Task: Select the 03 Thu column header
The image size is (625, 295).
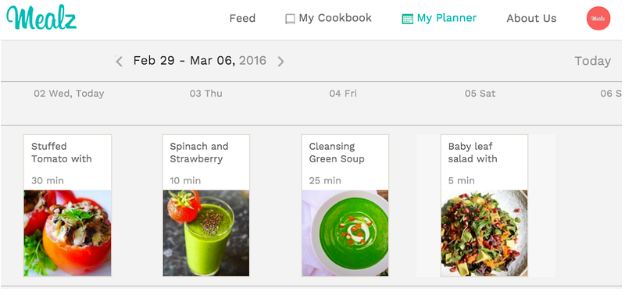Action: tap(205, 94)
